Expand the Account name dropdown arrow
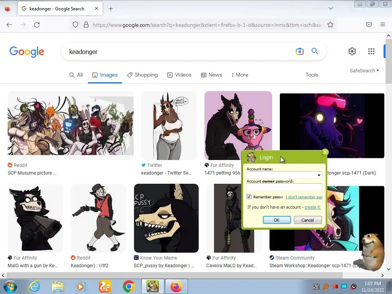The width and height of the screenshot is (392, 294). pos(319,175)
